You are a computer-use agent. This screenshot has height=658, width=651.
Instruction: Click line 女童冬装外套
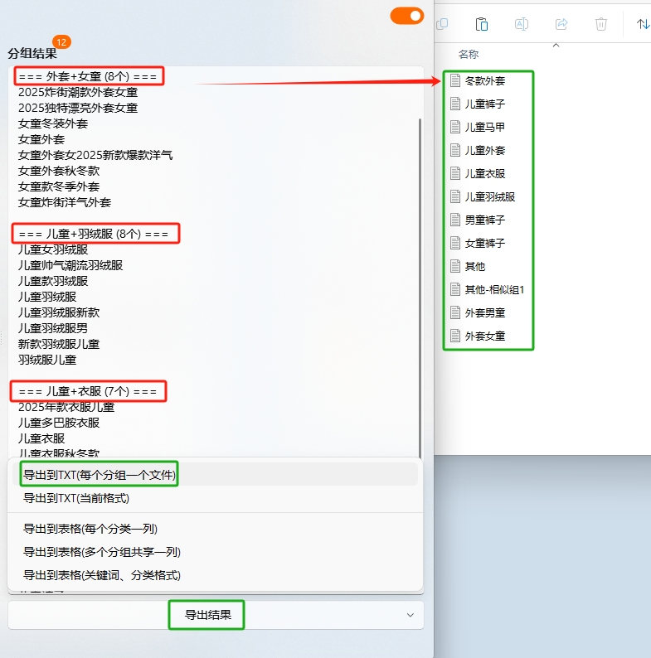(53, 123)
